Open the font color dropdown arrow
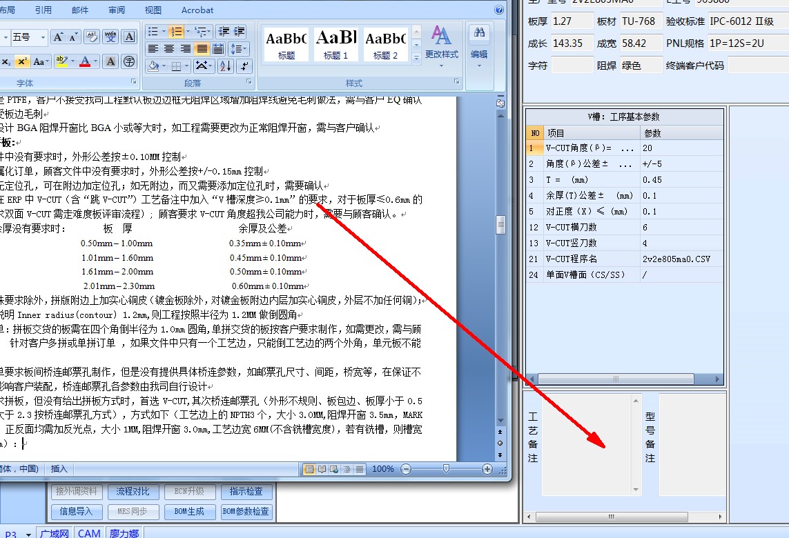789x538 pixels. (96, 61)
